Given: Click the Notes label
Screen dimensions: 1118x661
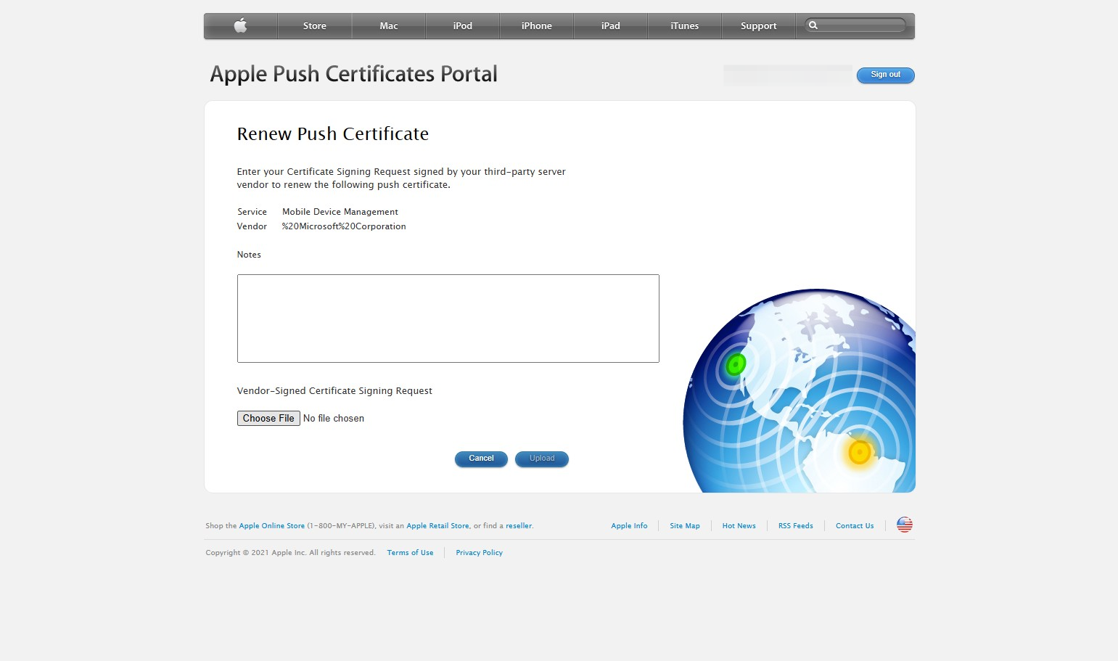Looking at the screenshot, I should click(249, 255).
